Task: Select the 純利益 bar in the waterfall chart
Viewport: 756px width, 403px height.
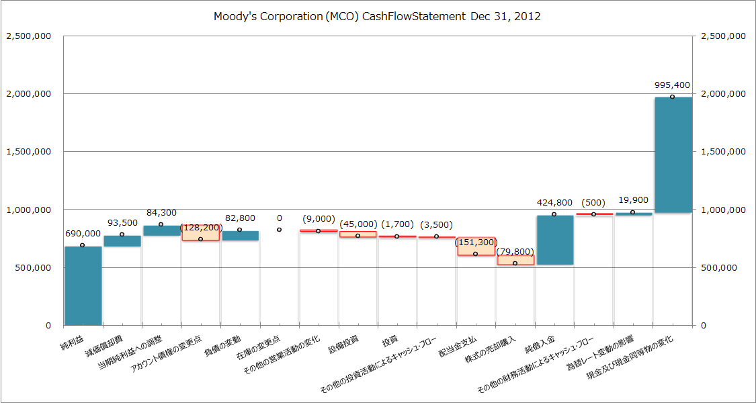Action: 83,286
